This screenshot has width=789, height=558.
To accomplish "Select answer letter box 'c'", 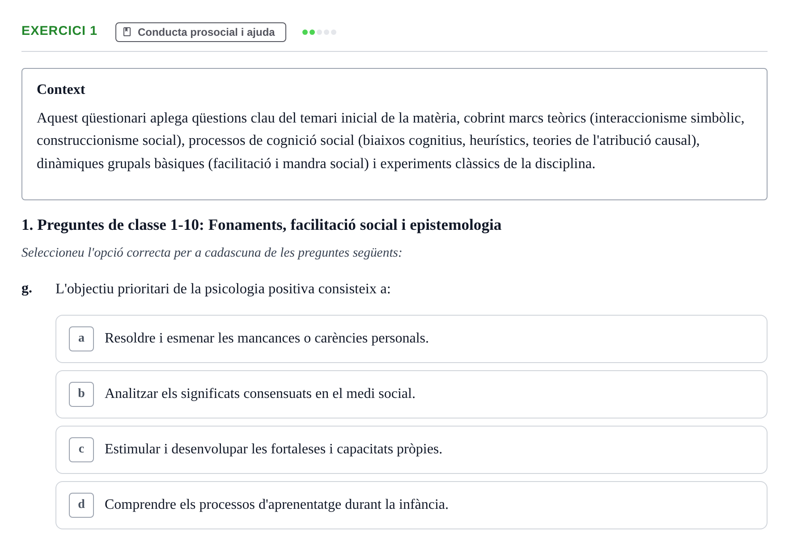I will pyautogui.click(x=81, y=450).
